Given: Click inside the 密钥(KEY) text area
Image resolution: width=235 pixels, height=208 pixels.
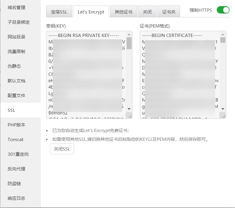Looking at the screenshot, I should click(x=89, y=75).
